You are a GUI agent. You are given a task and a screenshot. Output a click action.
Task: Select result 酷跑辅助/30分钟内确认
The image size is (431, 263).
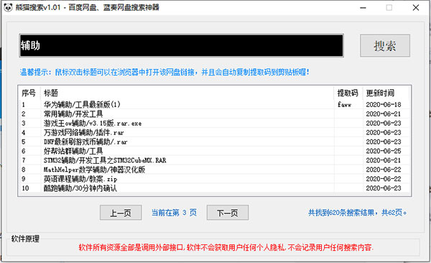(80, 188)
